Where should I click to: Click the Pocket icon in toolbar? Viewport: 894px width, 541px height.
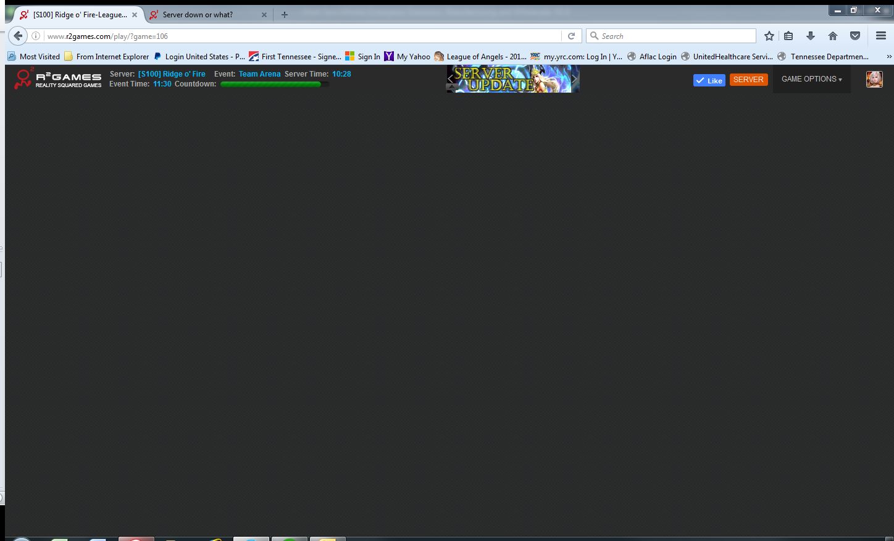[x=855, y=36]
